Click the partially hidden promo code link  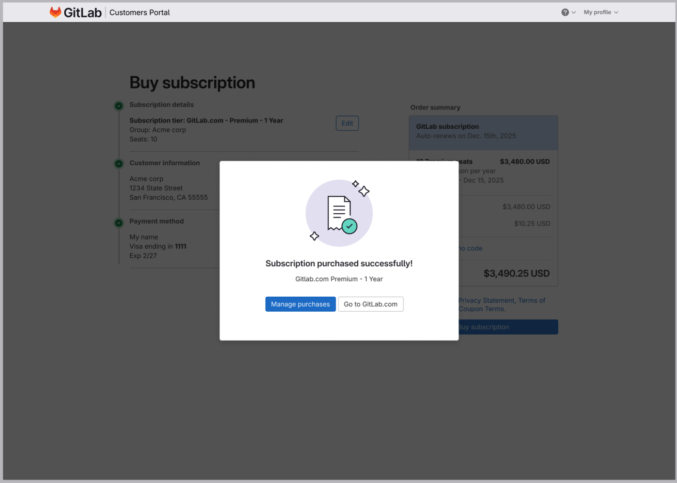pos(470,248)
